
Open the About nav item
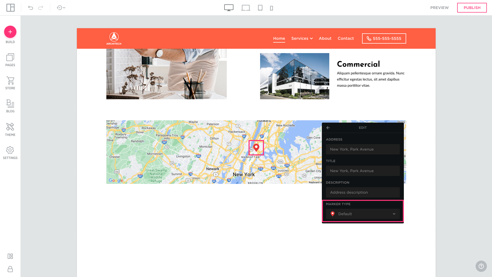325,38
